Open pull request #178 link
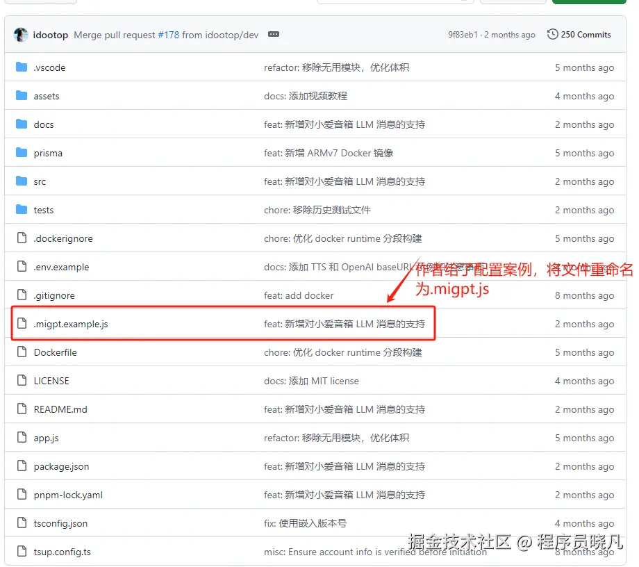 tap(169, 34)
